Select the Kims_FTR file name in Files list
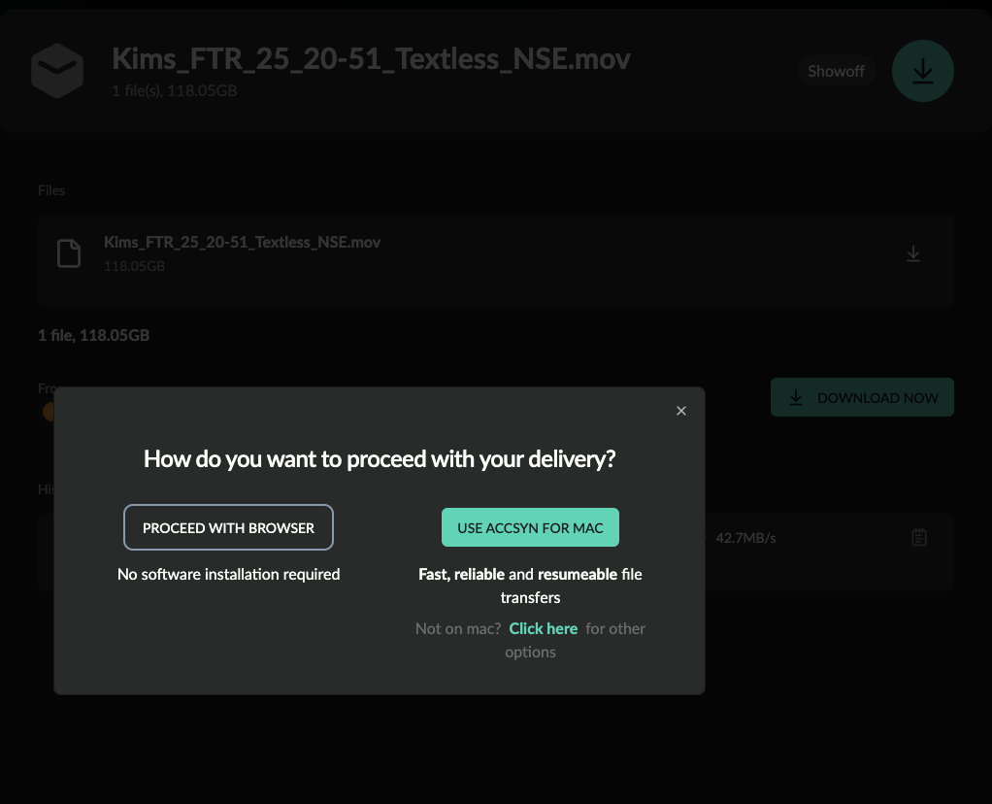992x804 pixels. [x=243, y=243]
